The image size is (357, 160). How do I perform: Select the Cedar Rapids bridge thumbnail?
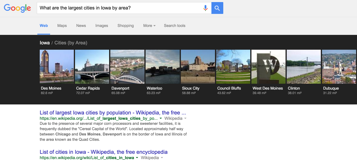92,67
